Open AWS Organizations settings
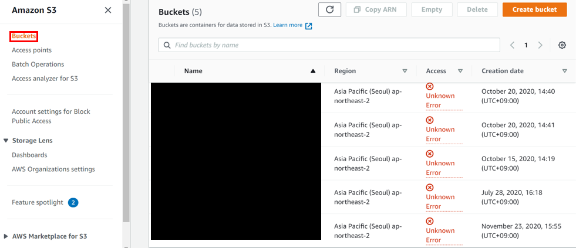The image size is (576, 248). tap(53, 169)
